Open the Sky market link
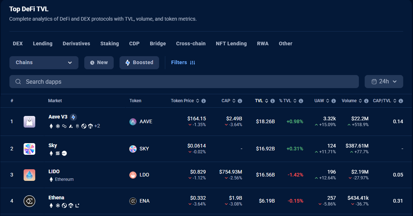The width and height of the screenshot is (413, 216). (x=53, y=145)
